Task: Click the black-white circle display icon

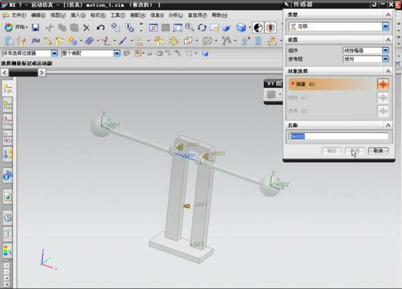Action: (258, 27)
